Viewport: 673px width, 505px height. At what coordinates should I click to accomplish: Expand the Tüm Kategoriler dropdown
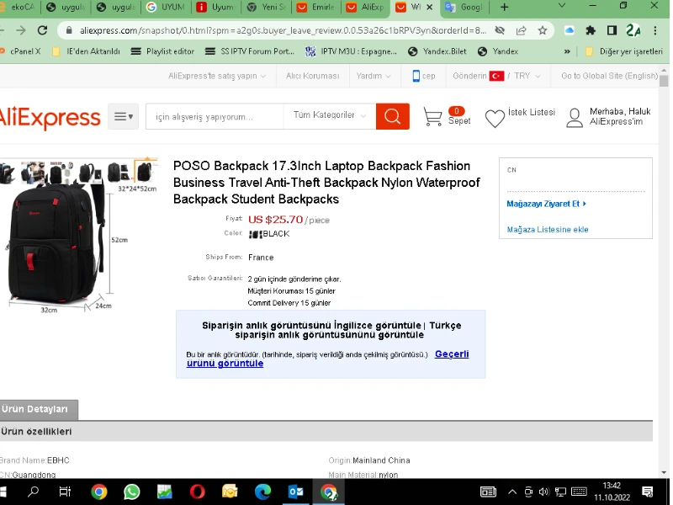[x=329, y=115]
